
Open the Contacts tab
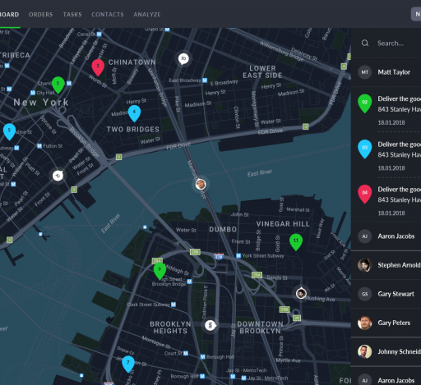(x=108, y=15)
